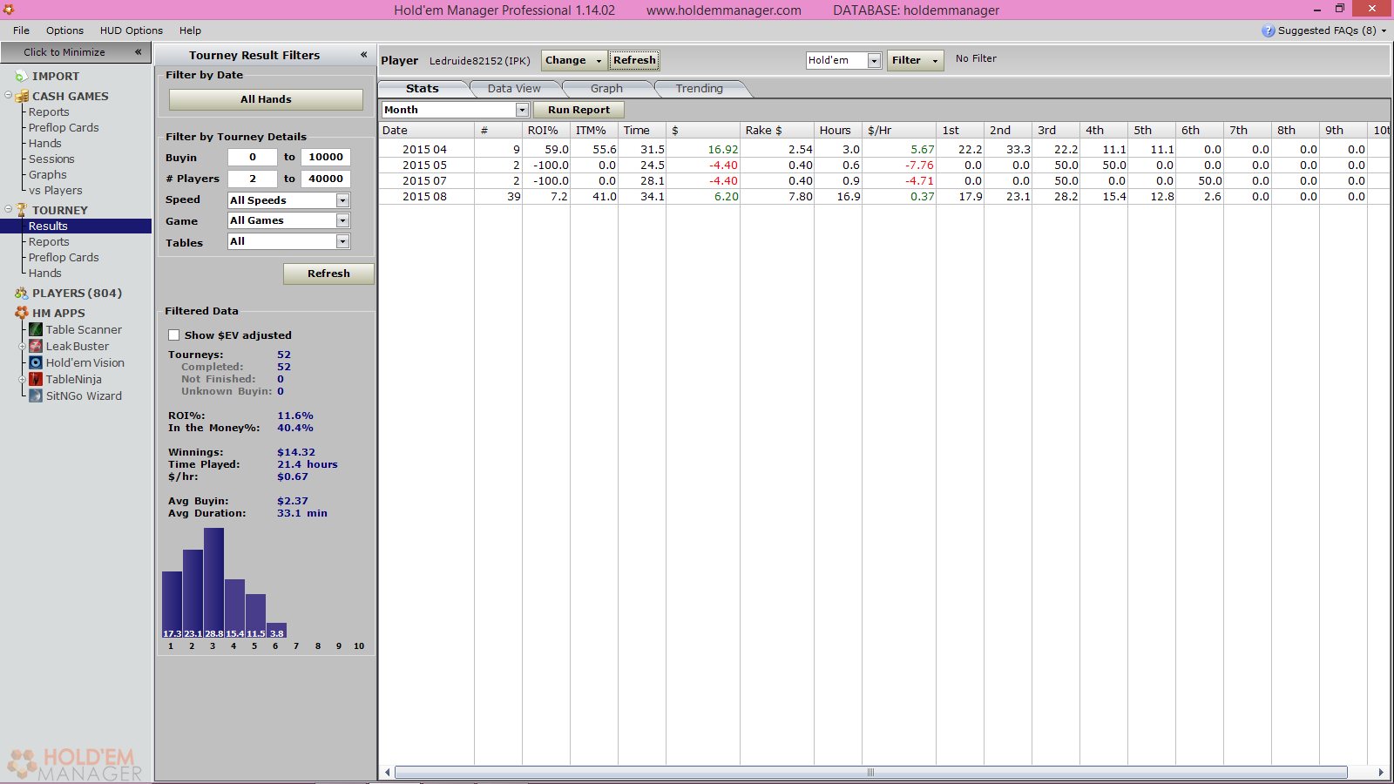This screenshot has height=784, width=1394.
Task: Open Hold'em Vision via its blue icon
Action: pyautogui.click(x=36, y=362)
